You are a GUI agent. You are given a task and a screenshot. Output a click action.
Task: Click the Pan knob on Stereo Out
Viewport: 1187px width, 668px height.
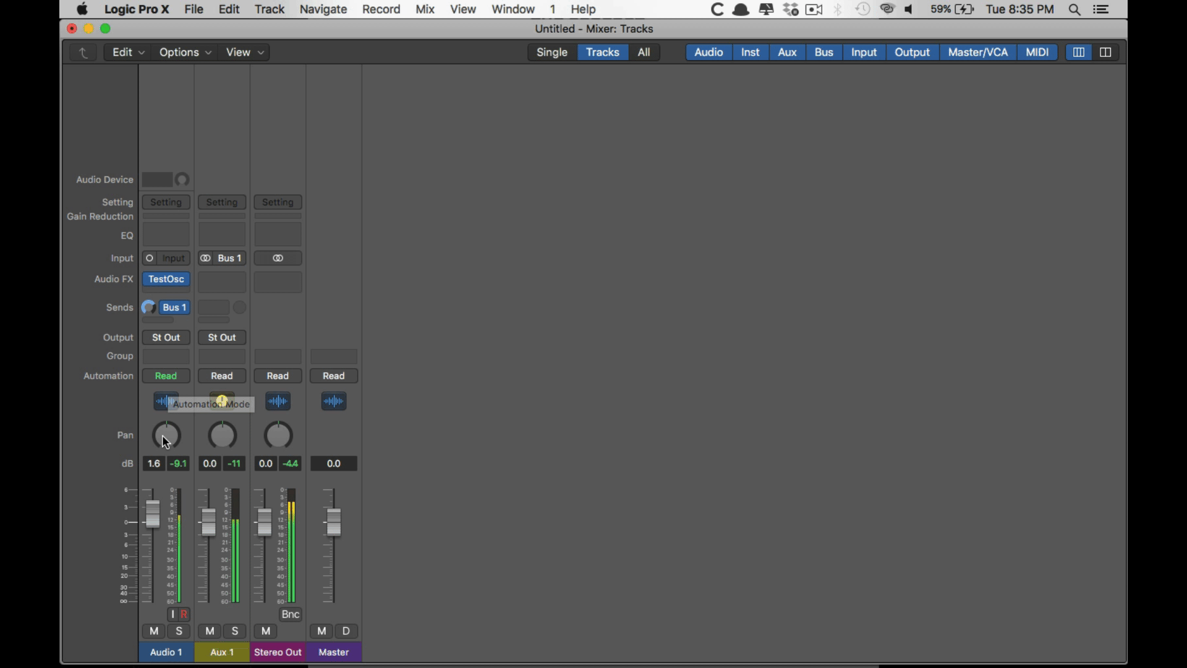[278, 435]
